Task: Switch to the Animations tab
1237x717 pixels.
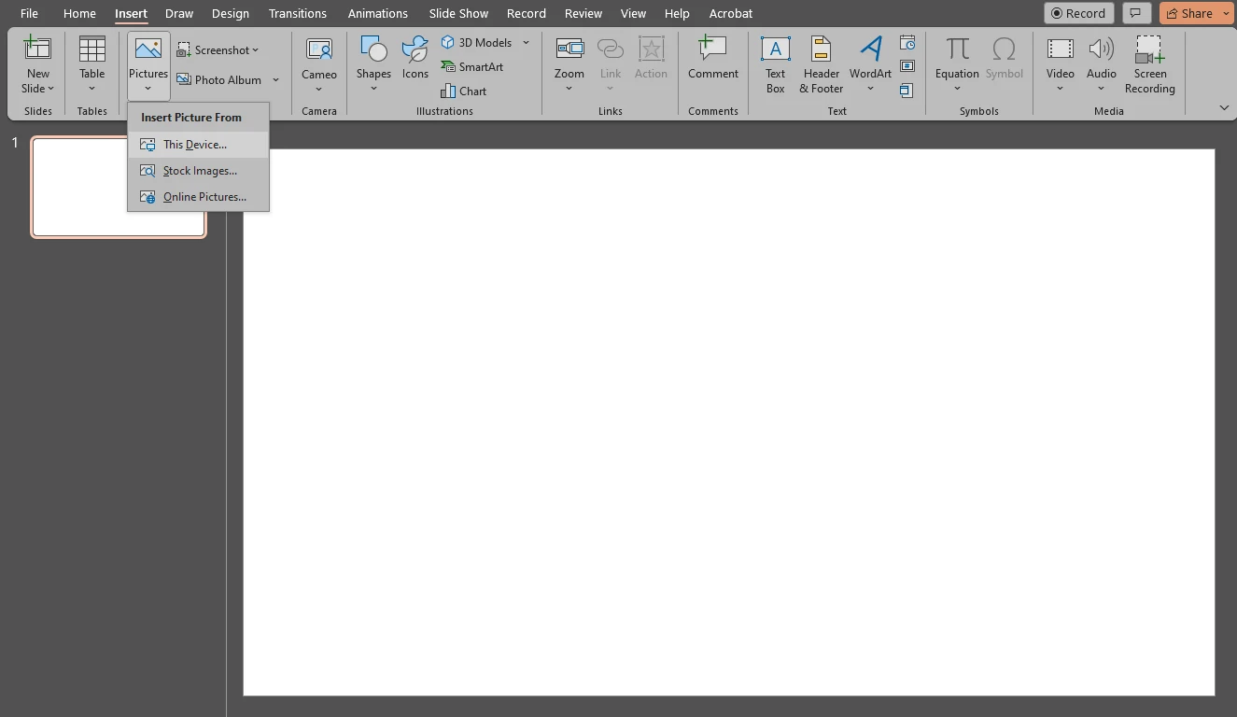Action: pos(377,13)
